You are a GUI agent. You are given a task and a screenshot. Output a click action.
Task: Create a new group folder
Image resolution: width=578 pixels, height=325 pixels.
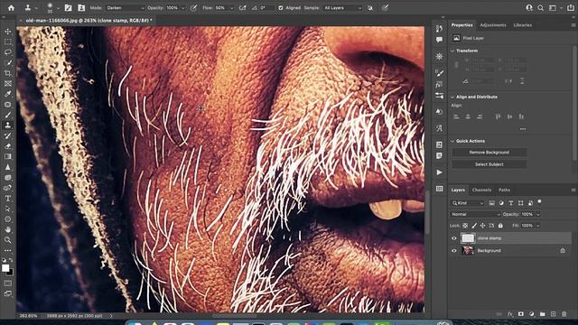[542, 314]
